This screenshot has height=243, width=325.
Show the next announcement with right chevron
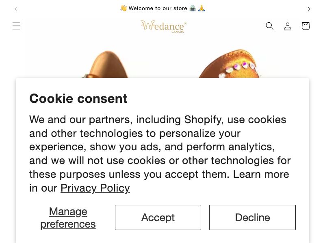click(x=309, y=9)
